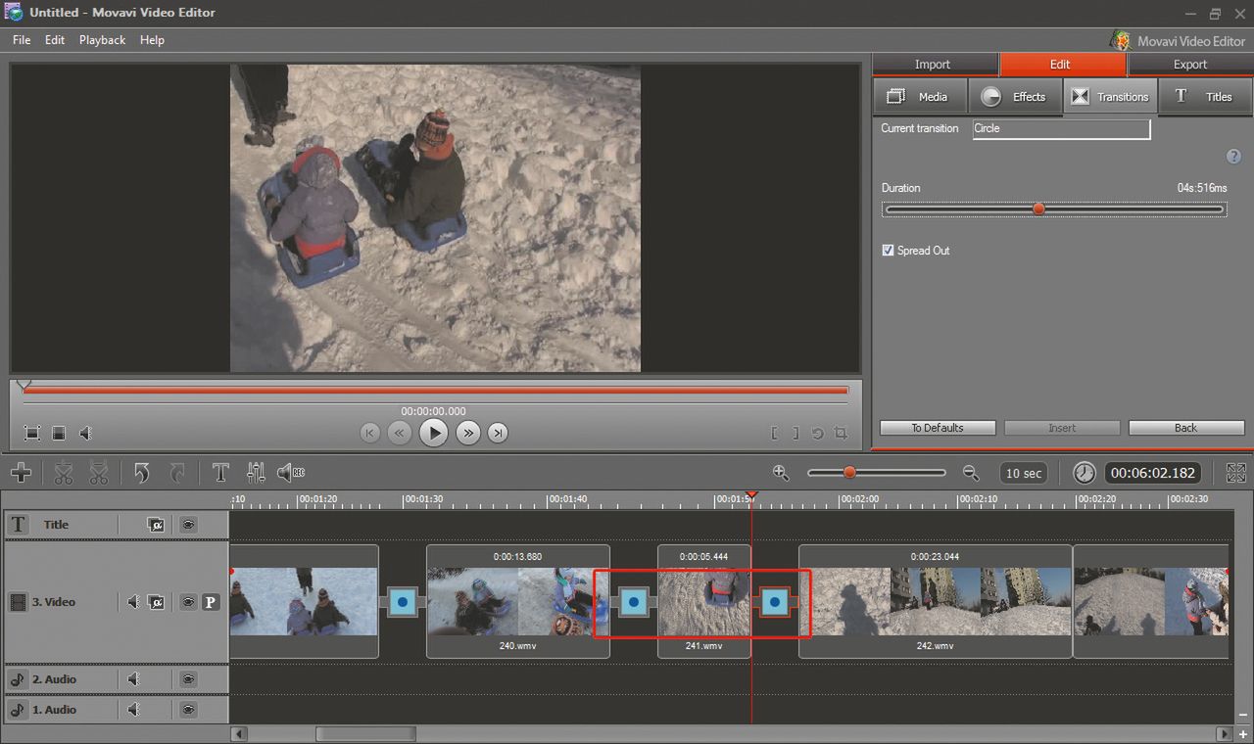Screen dimensions: 1254x744
Task: Mute the 3. Video track speaker
Action: pos(133,602)
